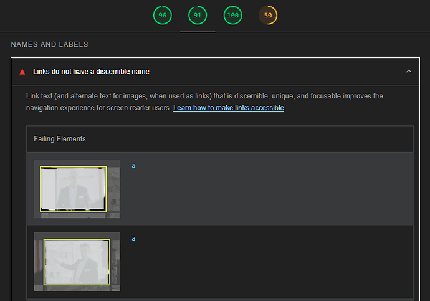This screenshot has width=430, height=301.
Task: Click the 'Links do not have a discernible name' title
Action: [x=91, y=72]
